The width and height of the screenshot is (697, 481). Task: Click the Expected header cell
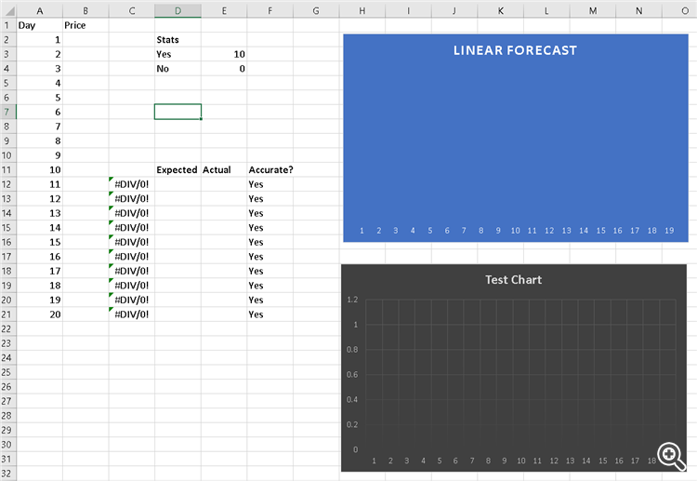(x=178, y=169)
